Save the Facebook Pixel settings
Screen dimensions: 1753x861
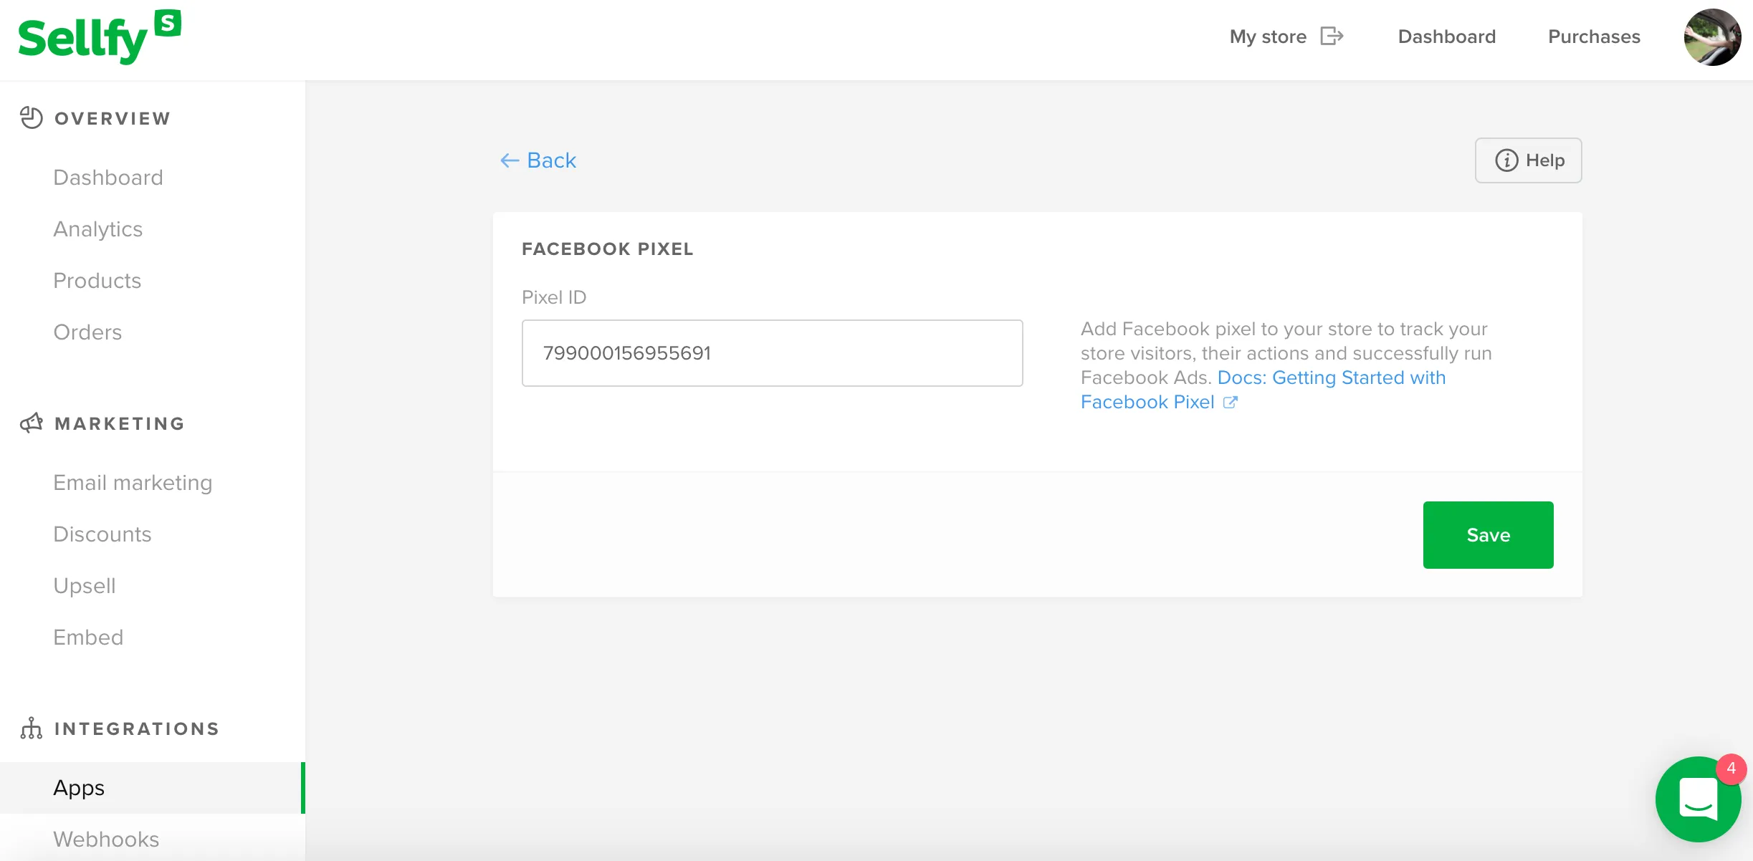click(x=1488, y=535)
